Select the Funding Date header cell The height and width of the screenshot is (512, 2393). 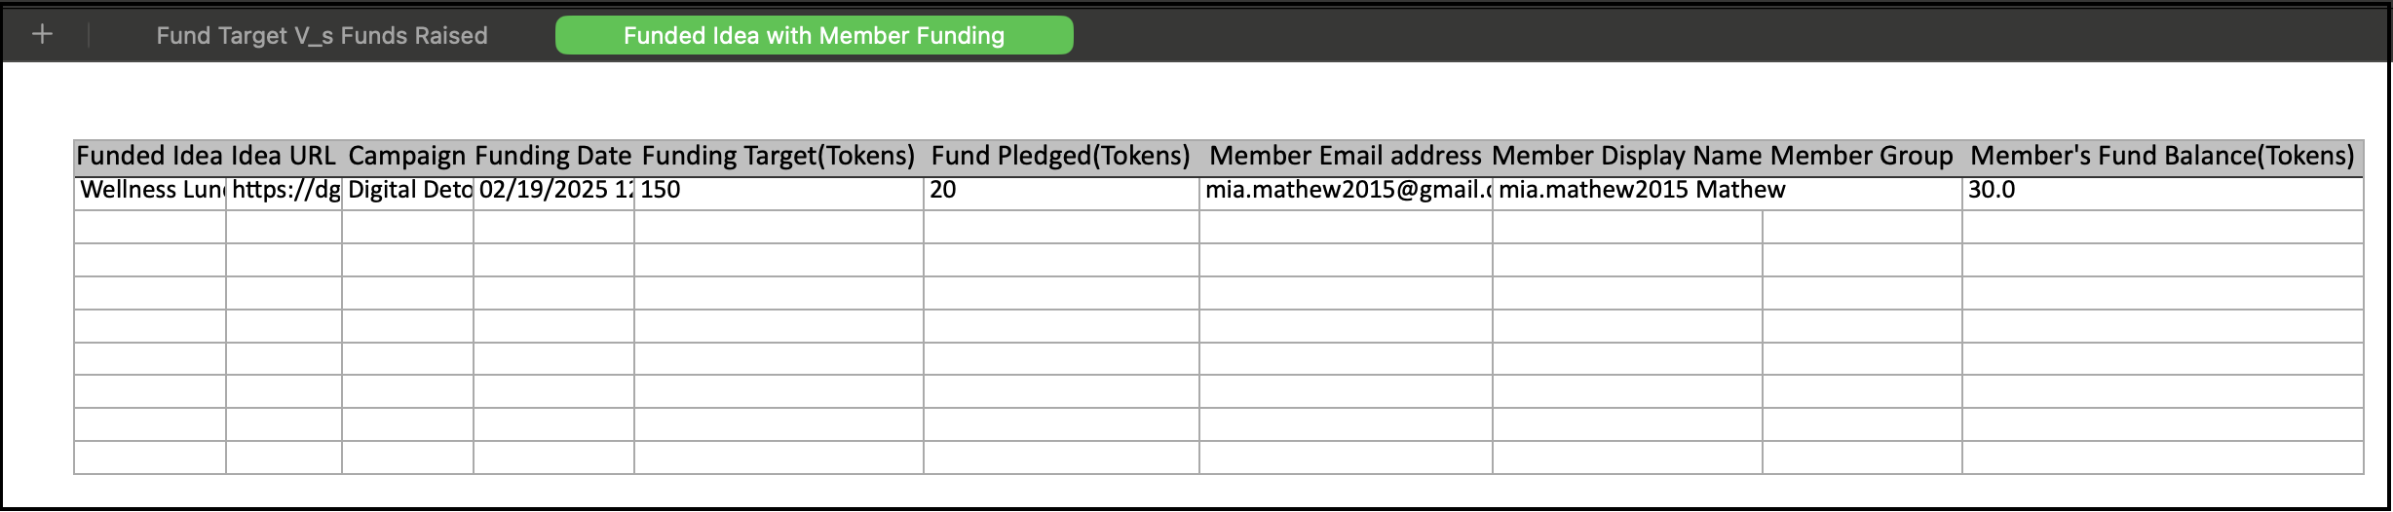[x=553, y=157]
